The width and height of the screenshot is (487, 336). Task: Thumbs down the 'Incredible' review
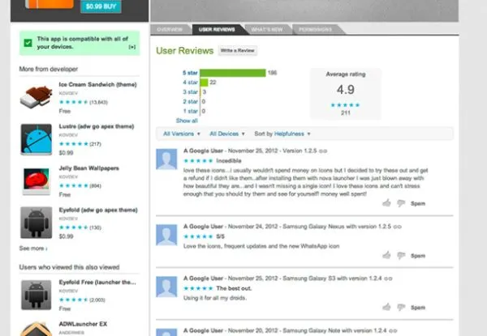pos(401,203)
